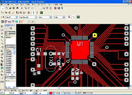This screenshot has width=132, height=95.
Task: Select the Place Line tool
Action: (x=2, y=40)
